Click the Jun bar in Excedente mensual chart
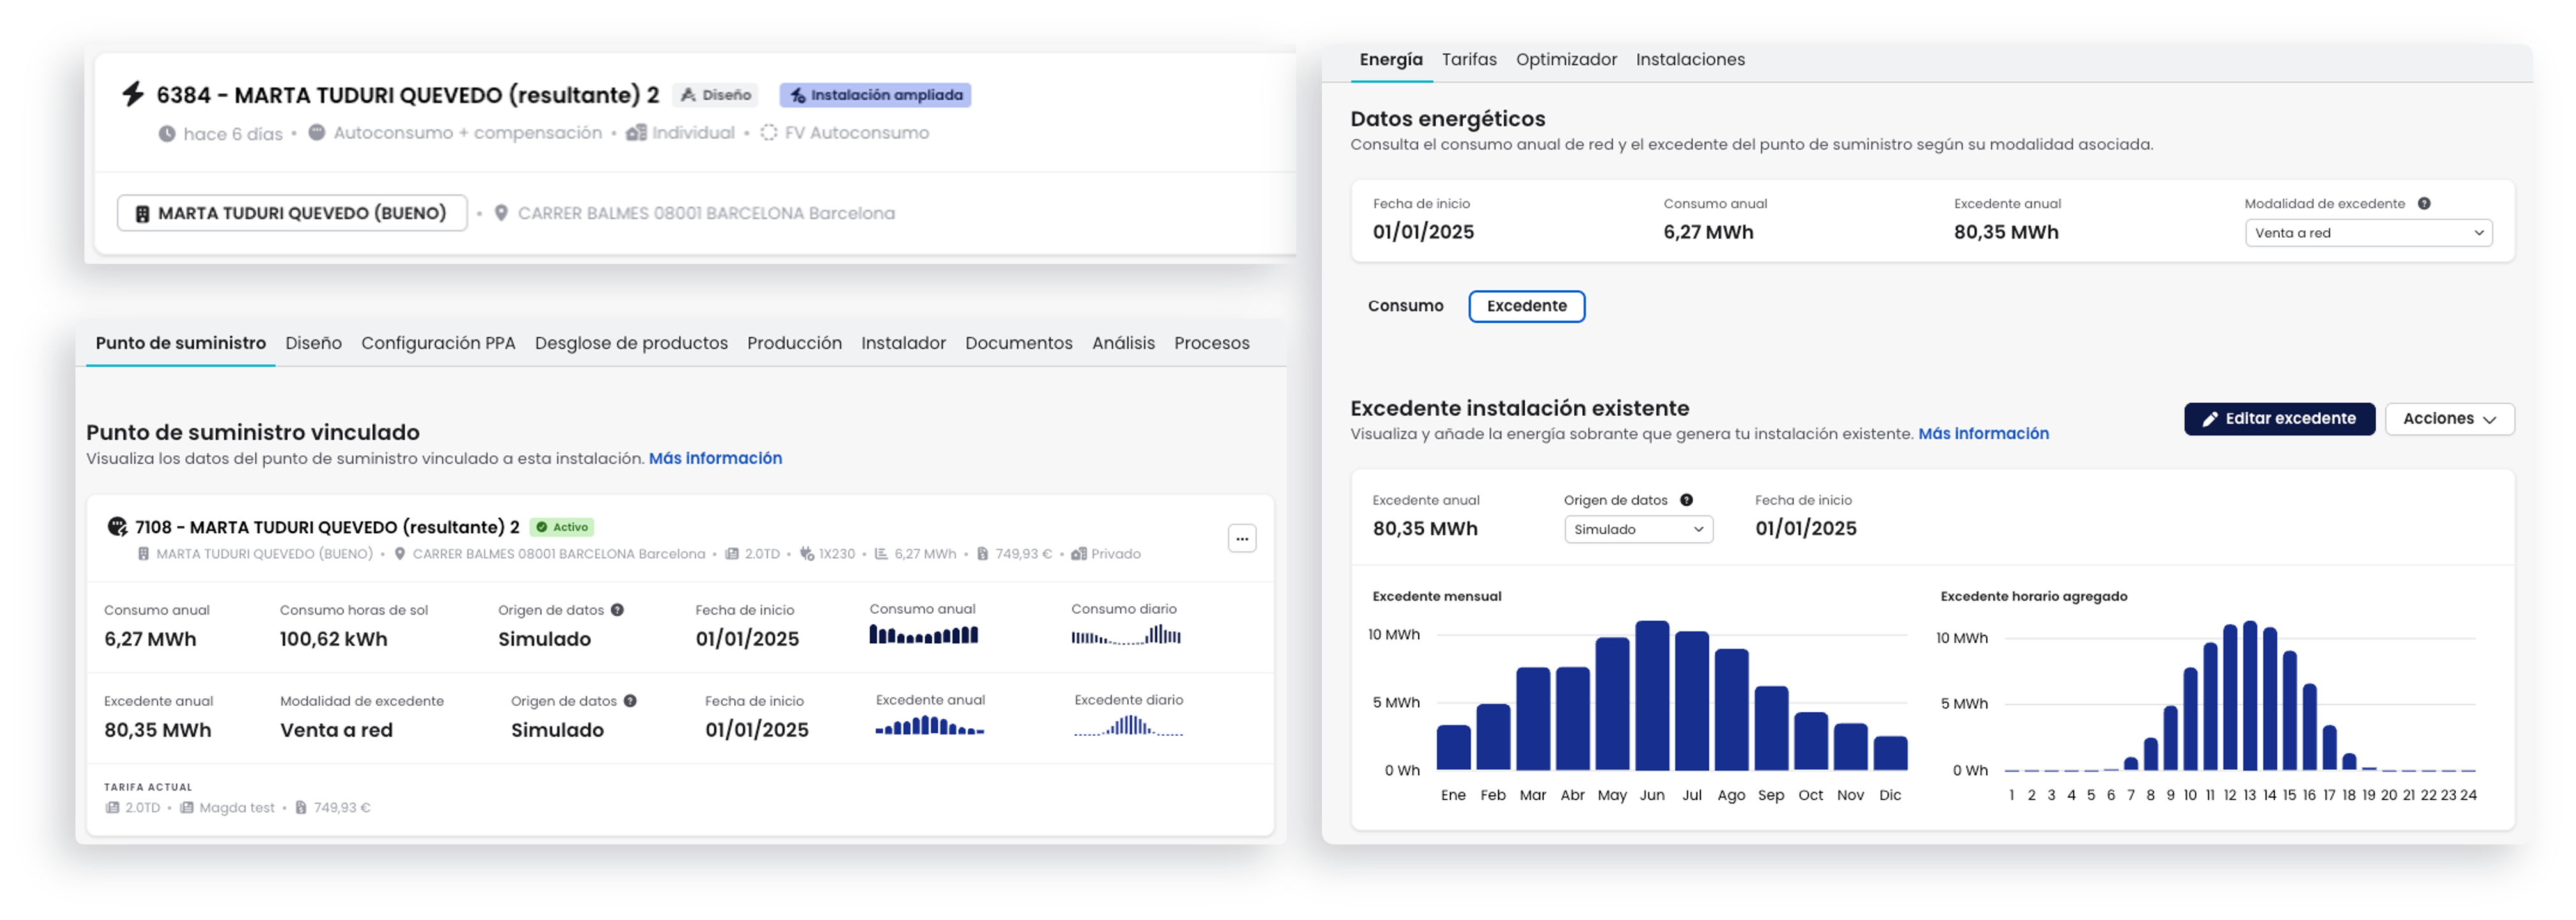 point(1652,695)
